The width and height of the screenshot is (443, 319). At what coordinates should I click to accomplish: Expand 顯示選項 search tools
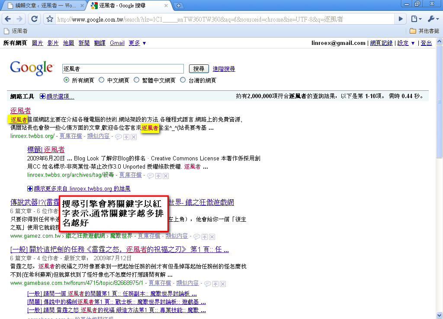[x=57, y=96]
